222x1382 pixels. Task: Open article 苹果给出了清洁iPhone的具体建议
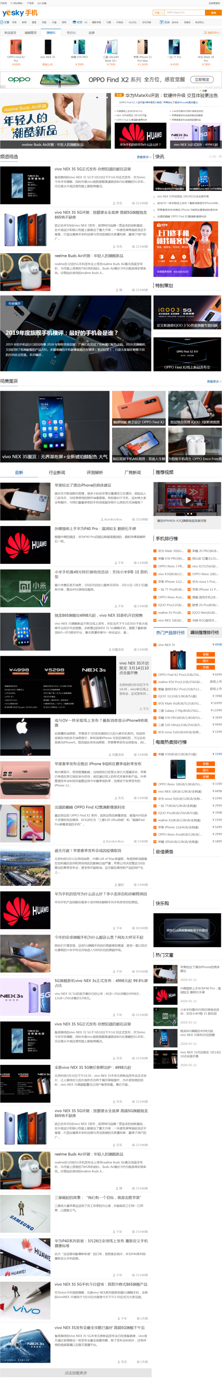[x=83, y=486]
